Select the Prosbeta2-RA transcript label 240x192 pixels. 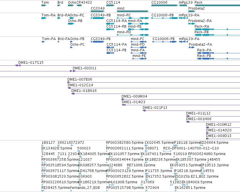click(200, 21)
